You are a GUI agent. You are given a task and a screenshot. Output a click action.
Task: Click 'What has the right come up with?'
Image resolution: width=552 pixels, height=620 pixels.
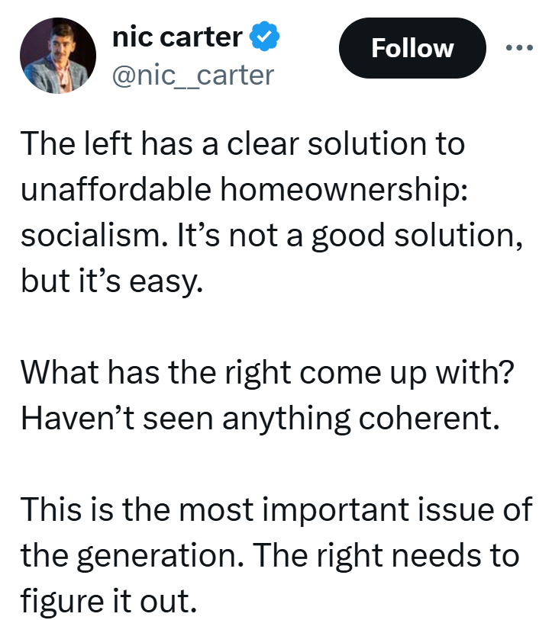(x=267, y=373)
